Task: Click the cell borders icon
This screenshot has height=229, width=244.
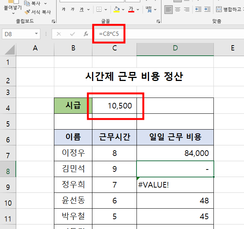Action: pos(99,9)
